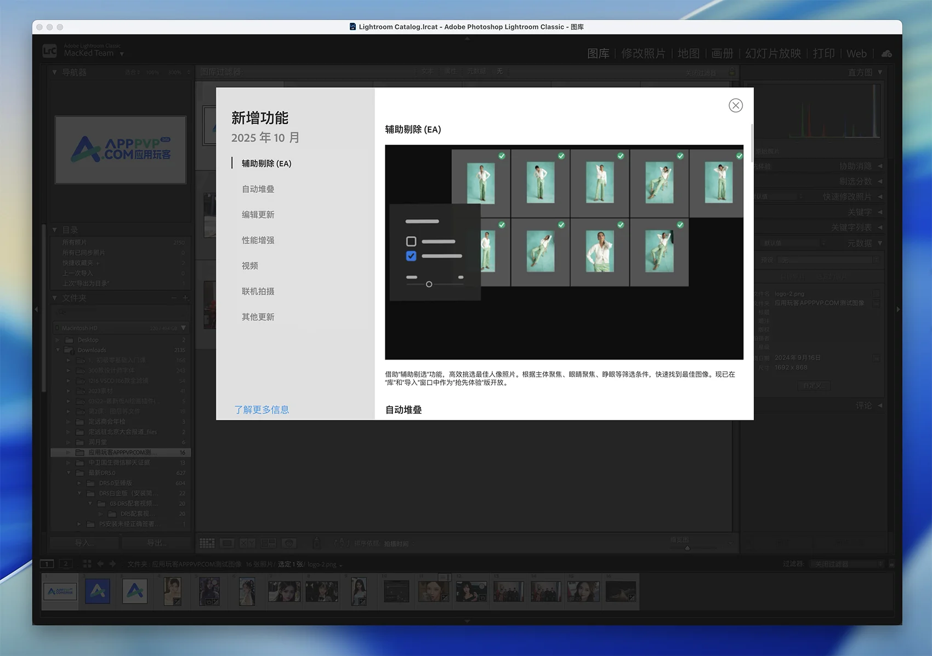Switch to Loupe view in toolbar
Image resolution: width=932 pixels, height=656 pixels.
(227, 543)
